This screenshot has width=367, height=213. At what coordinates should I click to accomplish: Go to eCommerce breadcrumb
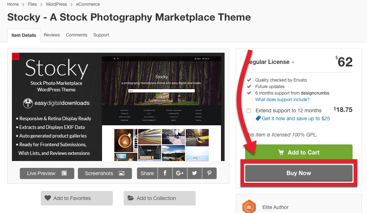pos(88,4)
